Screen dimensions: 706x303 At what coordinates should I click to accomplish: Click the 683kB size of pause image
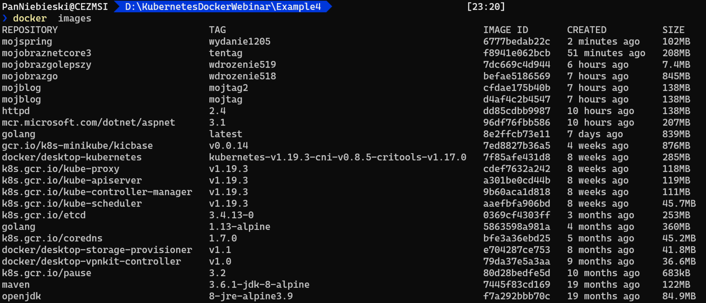point(676,273)
